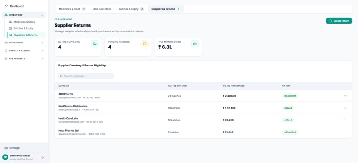Viewport: 358px width, 163px height.
Task: Click the Excellent rating badge for Nova Pharma
Action: [290, 132]
